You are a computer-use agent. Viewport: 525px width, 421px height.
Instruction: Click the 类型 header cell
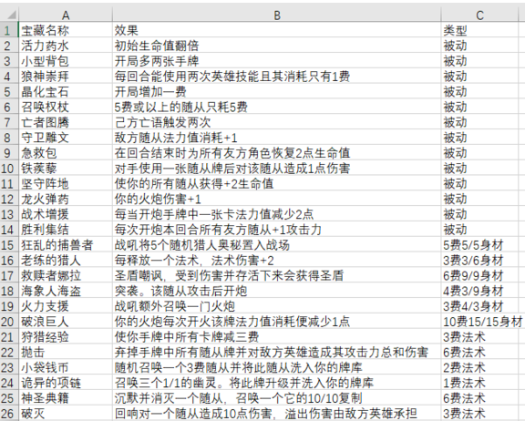point(479,30)
